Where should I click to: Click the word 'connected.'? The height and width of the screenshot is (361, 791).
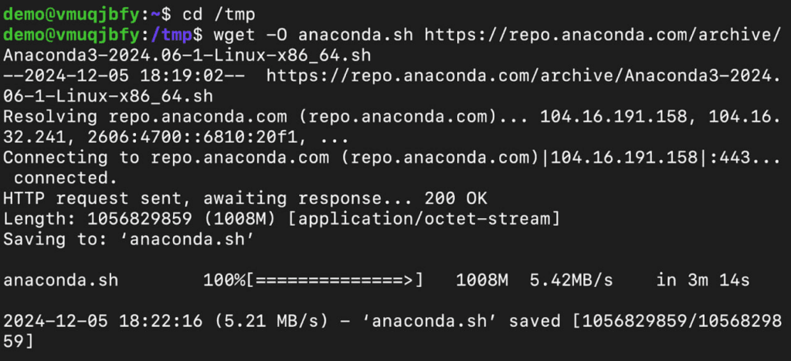pos(66,178)
